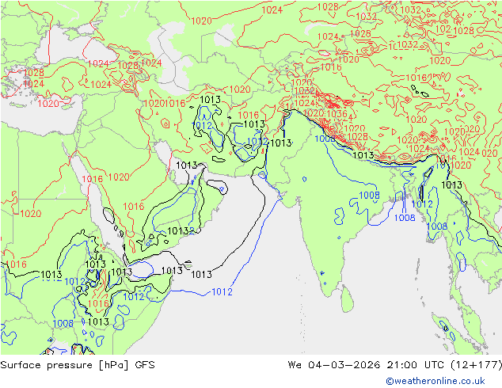Select the red "1020" label over Sudan
This screenshot has height=388, width=502.
tap(31, 214)
